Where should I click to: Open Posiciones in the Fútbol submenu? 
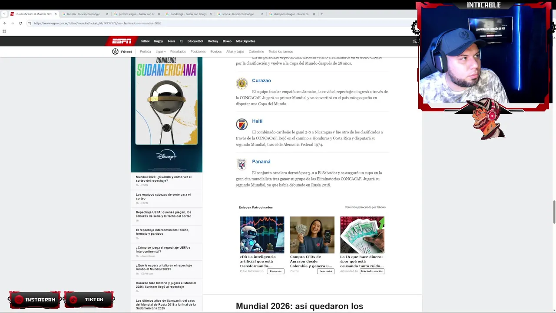[198, 52]
